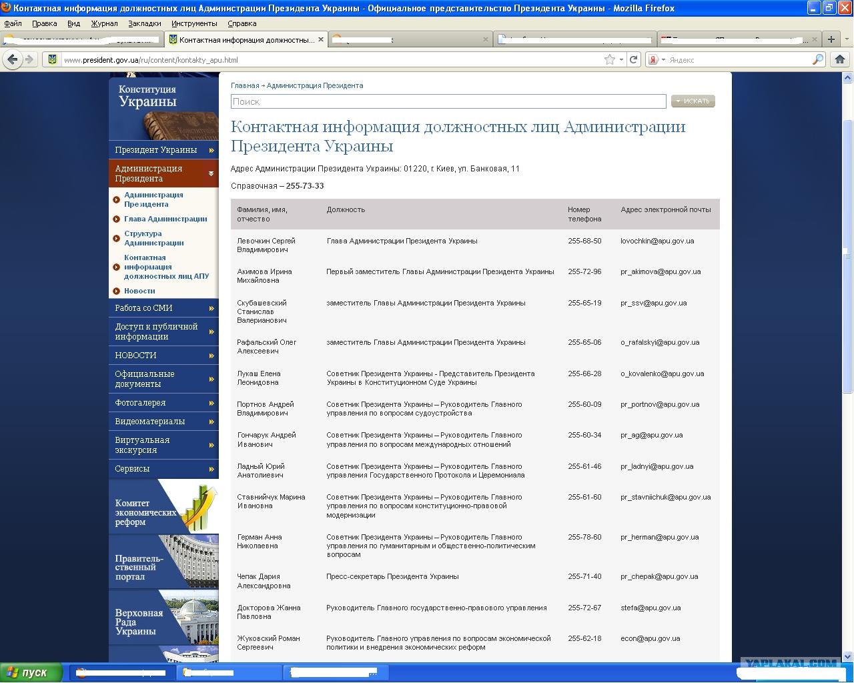
Task: Follow the Главная breadcrumb link
Action: pyautogui.click(x=245, y=85)
